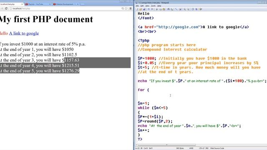267x150 pixels.
Task: Switch to the Playlists - YouTube tab
Action: [x=38, y=4]
